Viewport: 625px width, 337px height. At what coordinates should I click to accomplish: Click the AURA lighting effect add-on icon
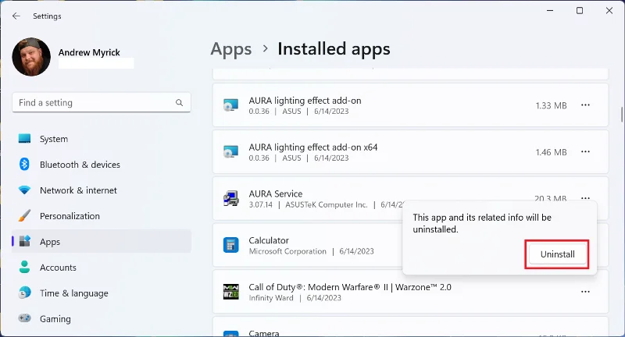pos(230,106)
